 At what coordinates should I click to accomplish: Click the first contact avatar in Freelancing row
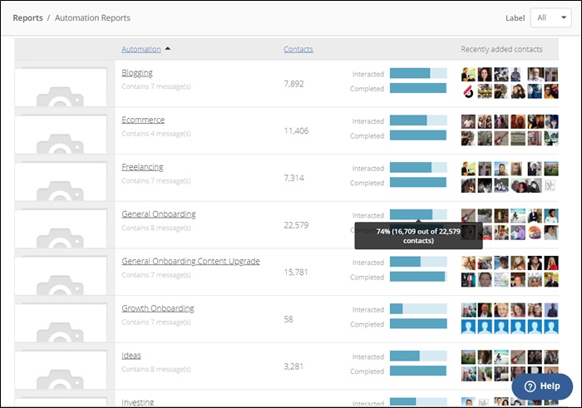click(468, 169)
